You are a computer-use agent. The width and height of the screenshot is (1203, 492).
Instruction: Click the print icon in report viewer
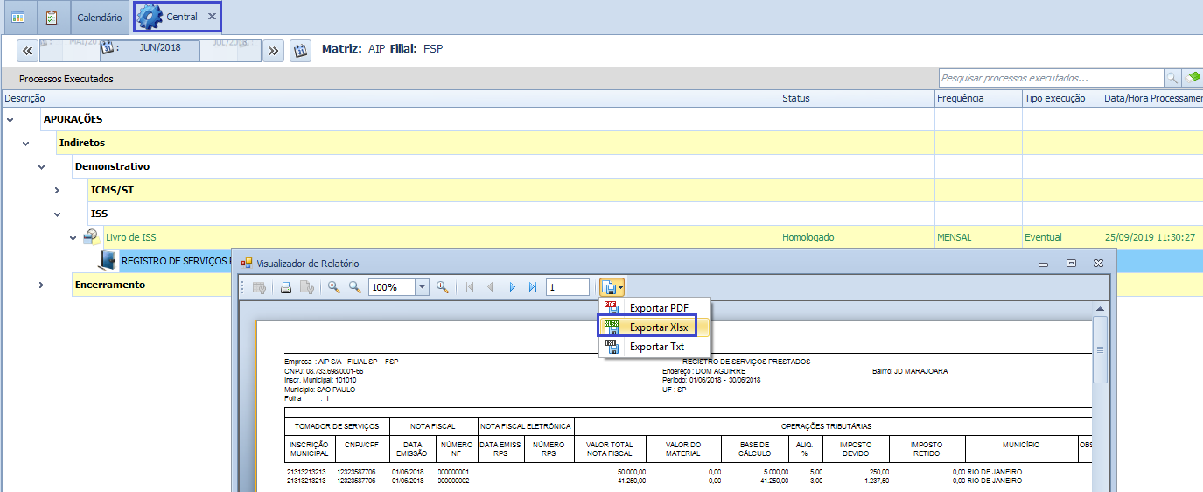point(285,287)
